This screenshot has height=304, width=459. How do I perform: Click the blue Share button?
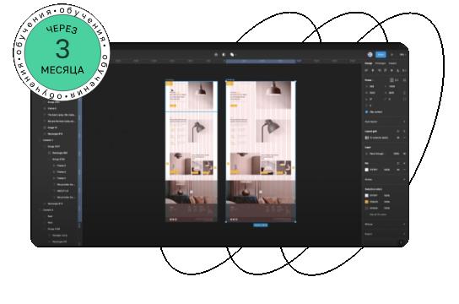[x=381, y=55]
